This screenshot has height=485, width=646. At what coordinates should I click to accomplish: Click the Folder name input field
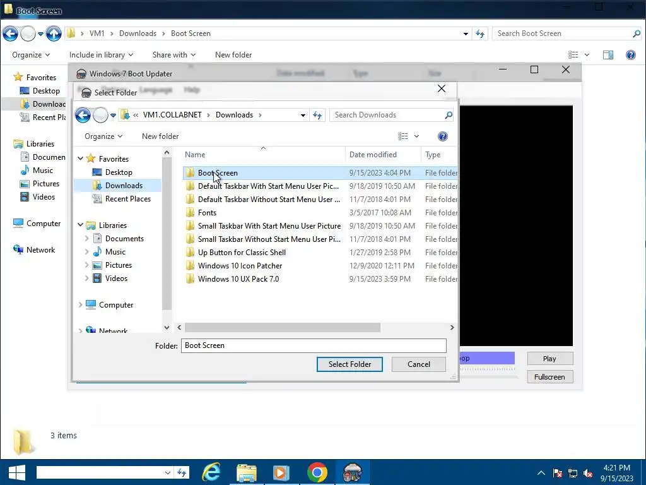[x=314, y=345]
